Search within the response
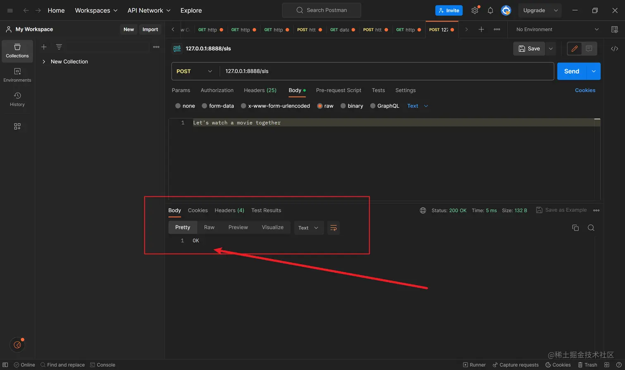Image resolution: width=625 pixels, height=370 pixels. pos(591,228)
